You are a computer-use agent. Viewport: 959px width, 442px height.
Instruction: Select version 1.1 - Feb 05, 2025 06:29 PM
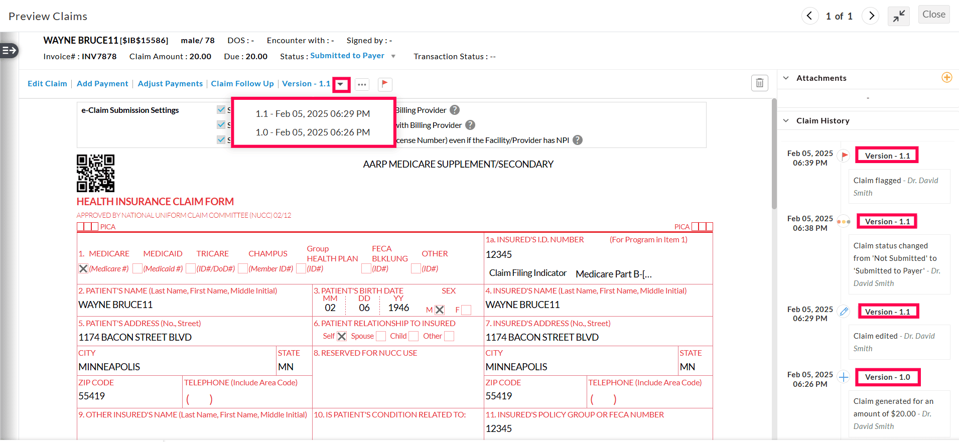313,114
